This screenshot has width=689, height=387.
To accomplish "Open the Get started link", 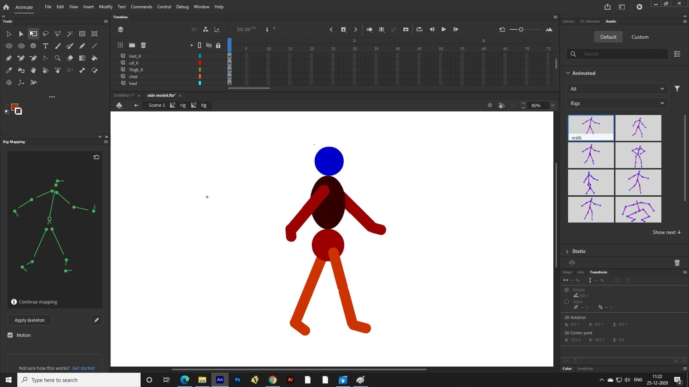I will (x=83, y=368).
